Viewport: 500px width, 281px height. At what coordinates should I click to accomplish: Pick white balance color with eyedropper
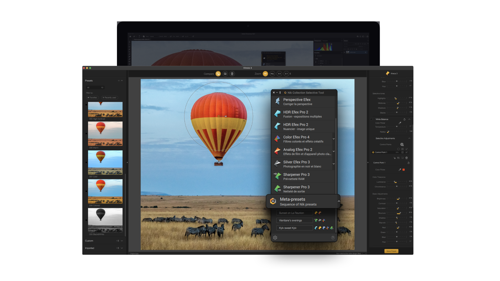400,123
